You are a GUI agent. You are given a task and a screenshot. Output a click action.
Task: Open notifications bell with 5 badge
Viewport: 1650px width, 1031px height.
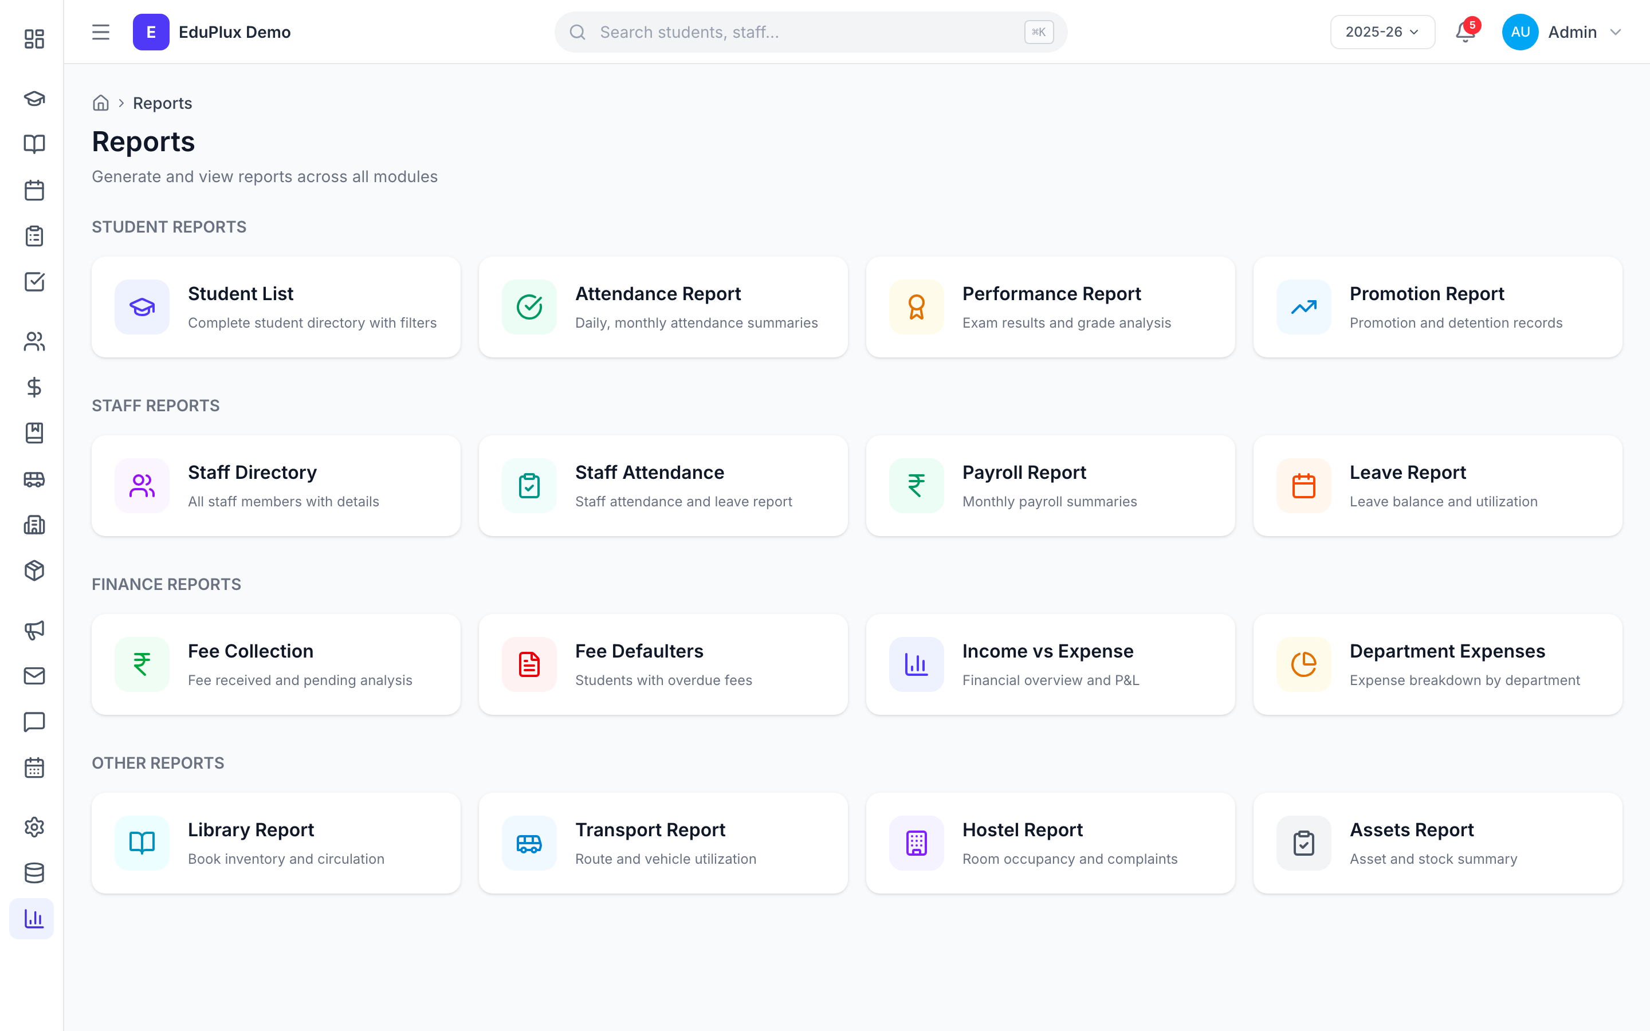coord(1465,32)
